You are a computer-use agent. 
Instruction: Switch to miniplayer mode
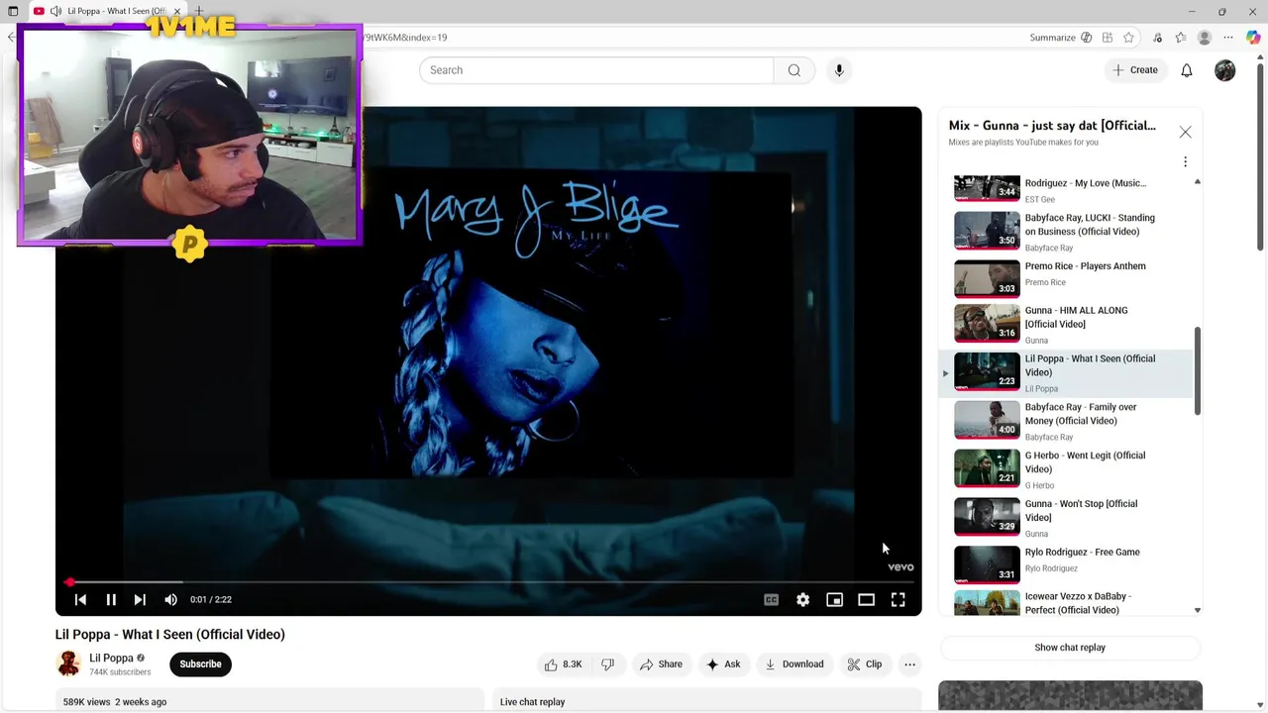pyautogui.click(x=834, y=599)
